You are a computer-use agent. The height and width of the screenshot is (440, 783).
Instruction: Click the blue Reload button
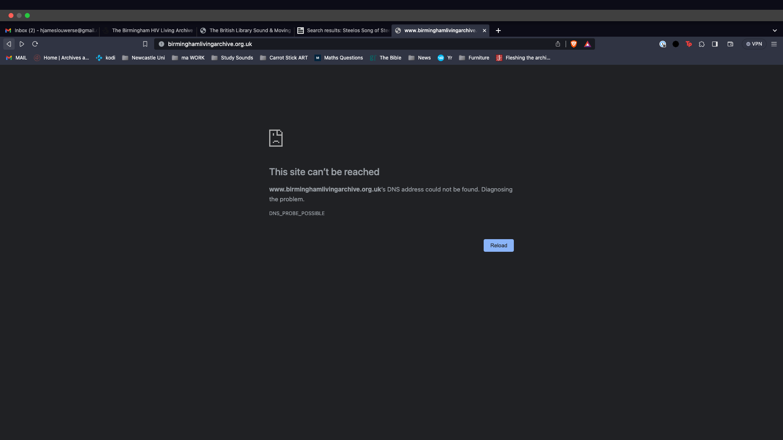pos(498,245)
